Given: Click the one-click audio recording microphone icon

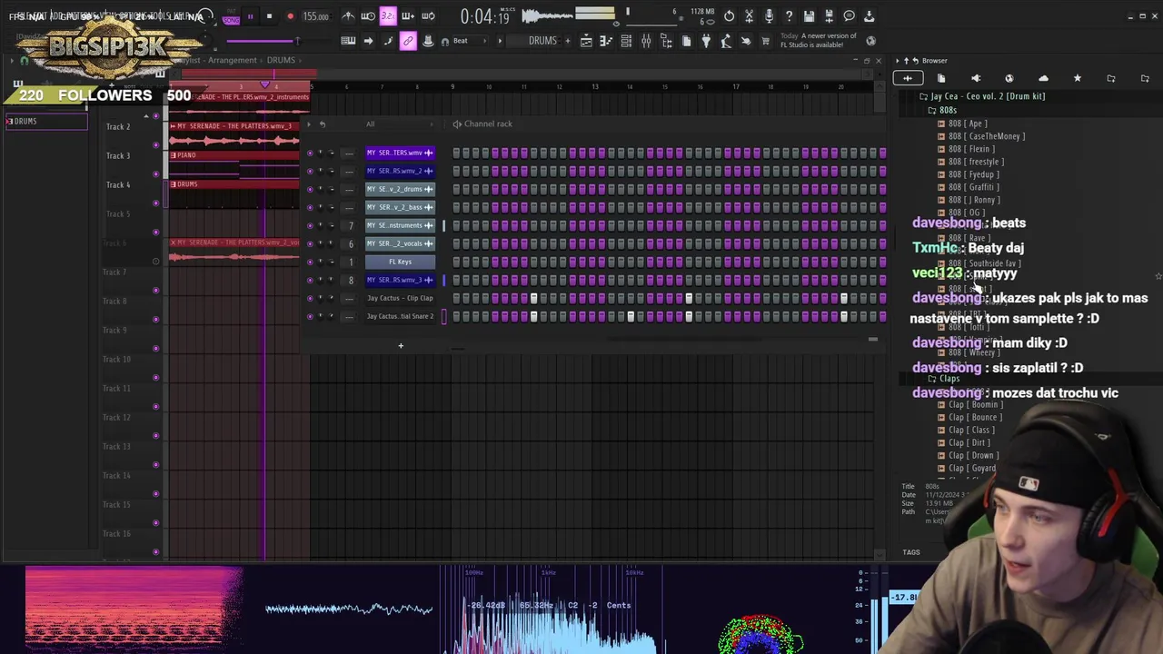Looking at the screenshot, I should click(769, 16).
